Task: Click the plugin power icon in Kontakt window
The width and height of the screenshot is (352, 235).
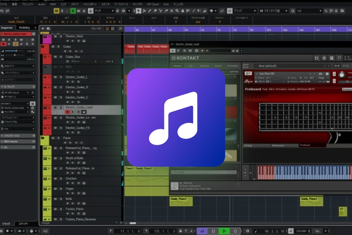Action: click(x=172, y=51)
